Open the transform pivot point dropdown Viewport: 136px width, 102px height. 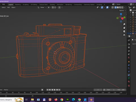49,7
